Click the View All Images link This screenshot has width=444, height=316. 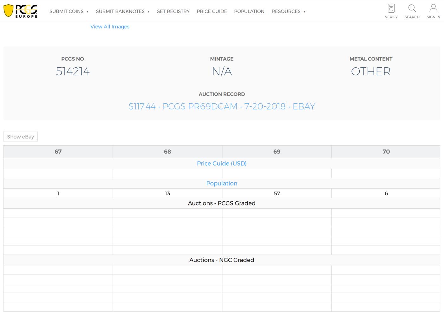(x=110, y=27)
